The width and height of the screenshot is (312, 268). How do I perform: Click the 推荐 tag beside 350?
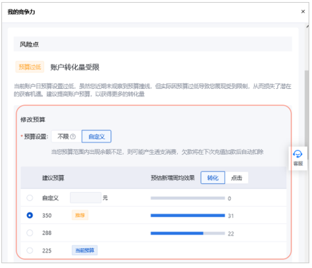click(x=80, y=215)
